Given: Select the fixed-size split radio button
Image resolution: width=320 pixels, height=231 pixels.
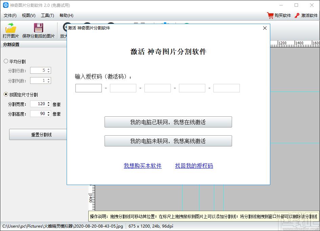Looking at the screenshot, I should [6, 94].
